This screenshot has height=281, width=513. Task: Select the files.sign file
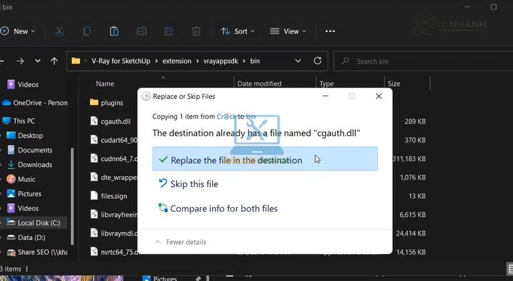pyautogui.click(x=109, y=196)
